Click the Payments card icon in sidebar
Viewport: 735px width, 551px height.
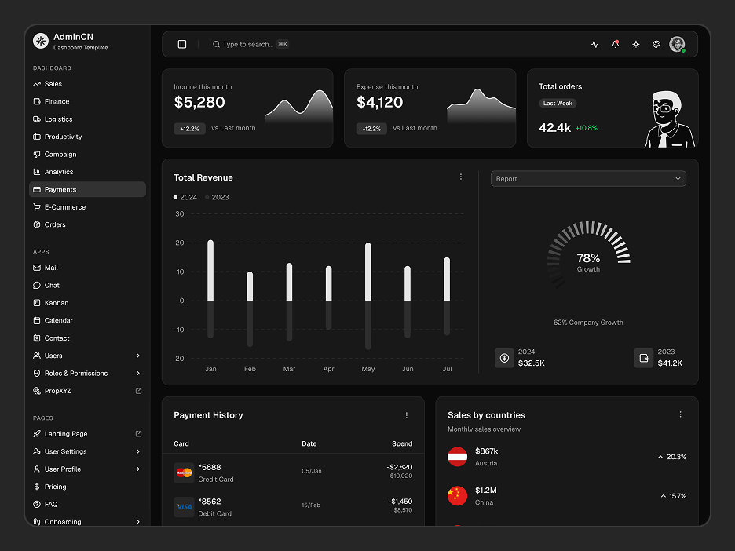(37, 189)
